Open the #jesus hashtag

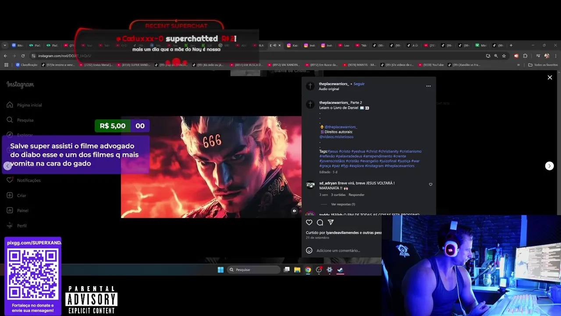(x=333, y=151)
